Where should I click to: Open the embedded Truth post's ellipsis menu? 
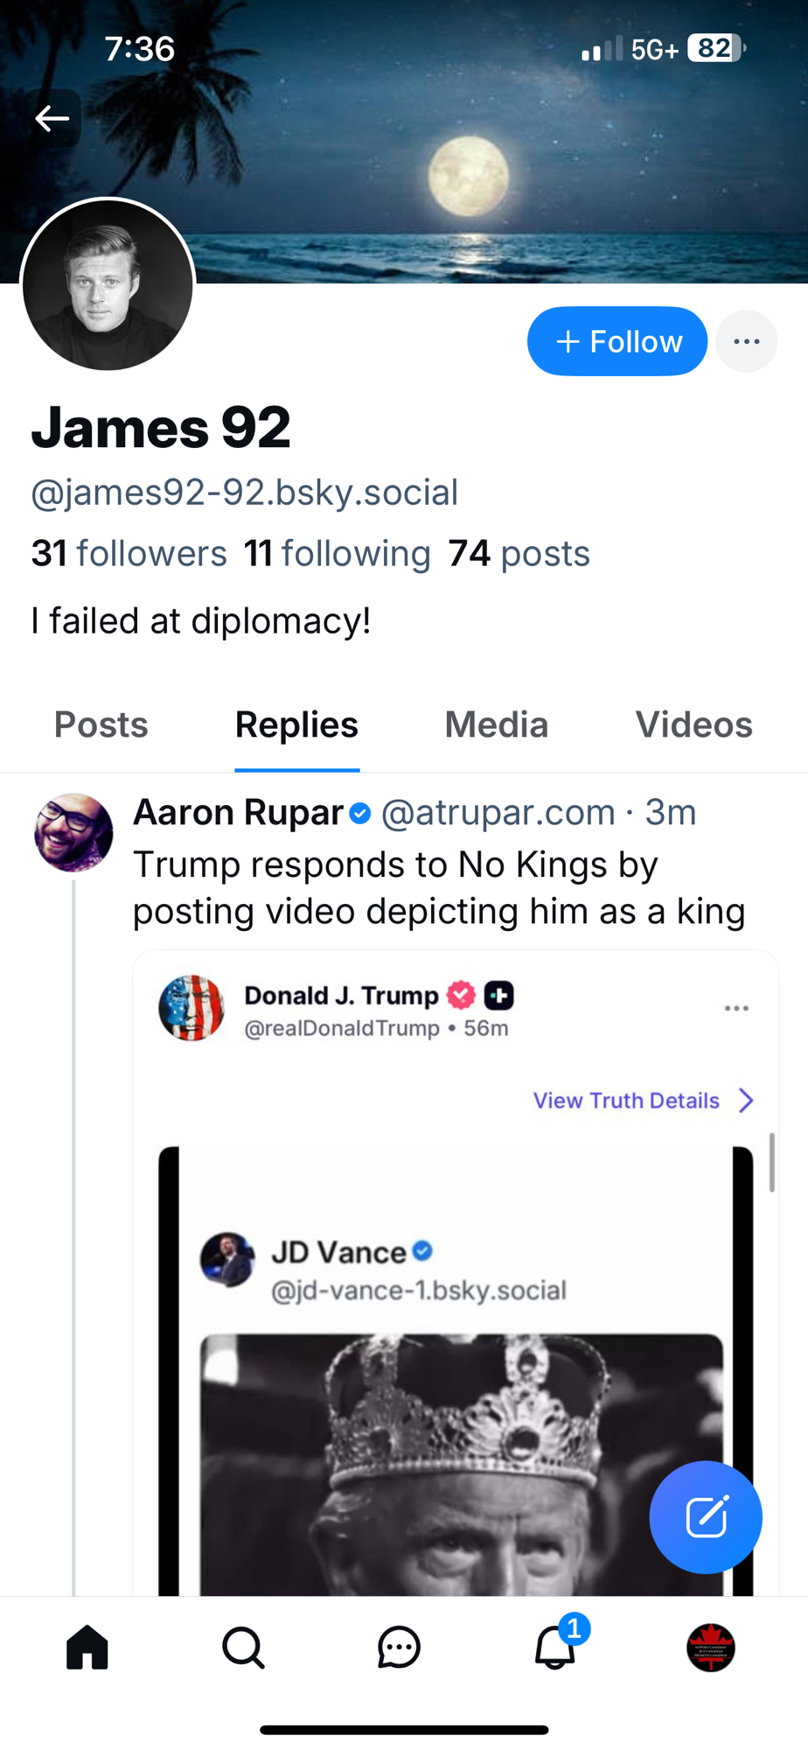tap(736, 1009)
